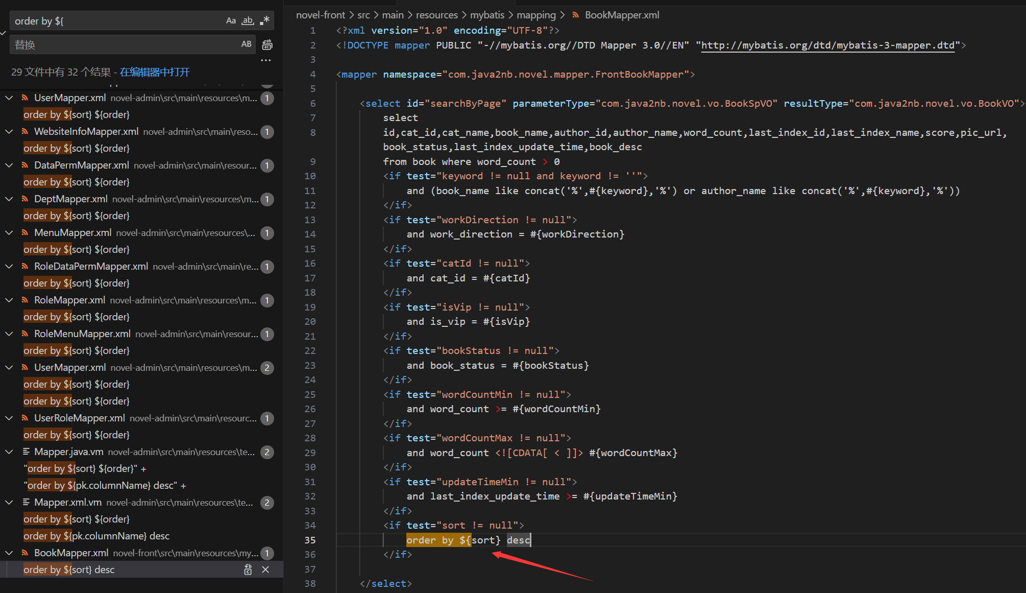Collapse the WebsiteInfoMapper.xml results

pos(9,131)
